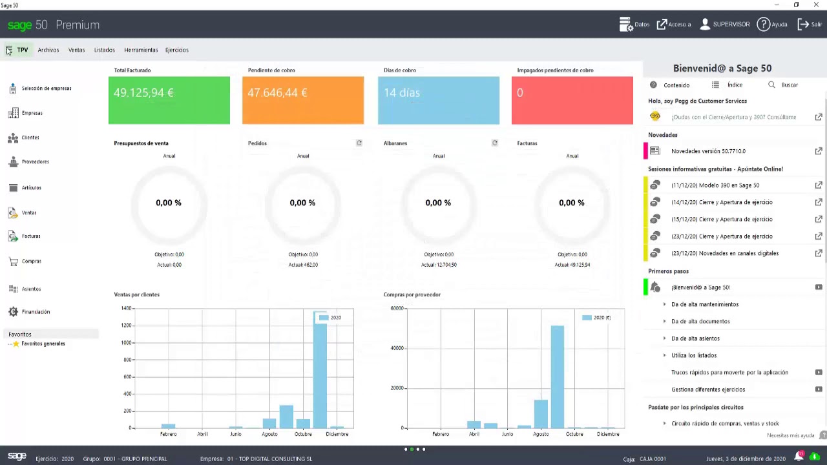Open Pegg chatbot external link icon

tap(819, 117)
